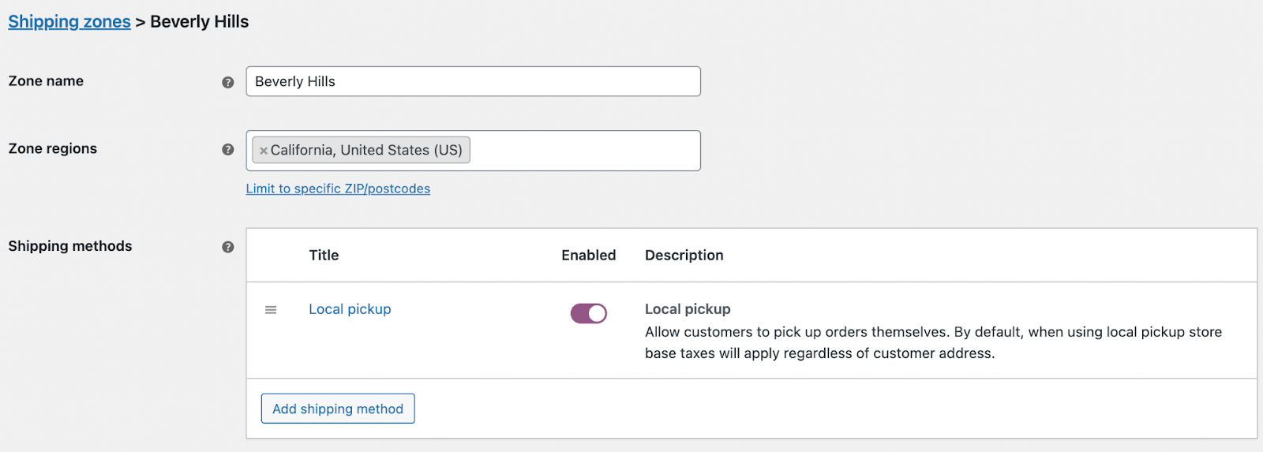This screenshot has height=452, width=1263.
Task: Click the bold Local pickup description heading
Action: [688, 309]
